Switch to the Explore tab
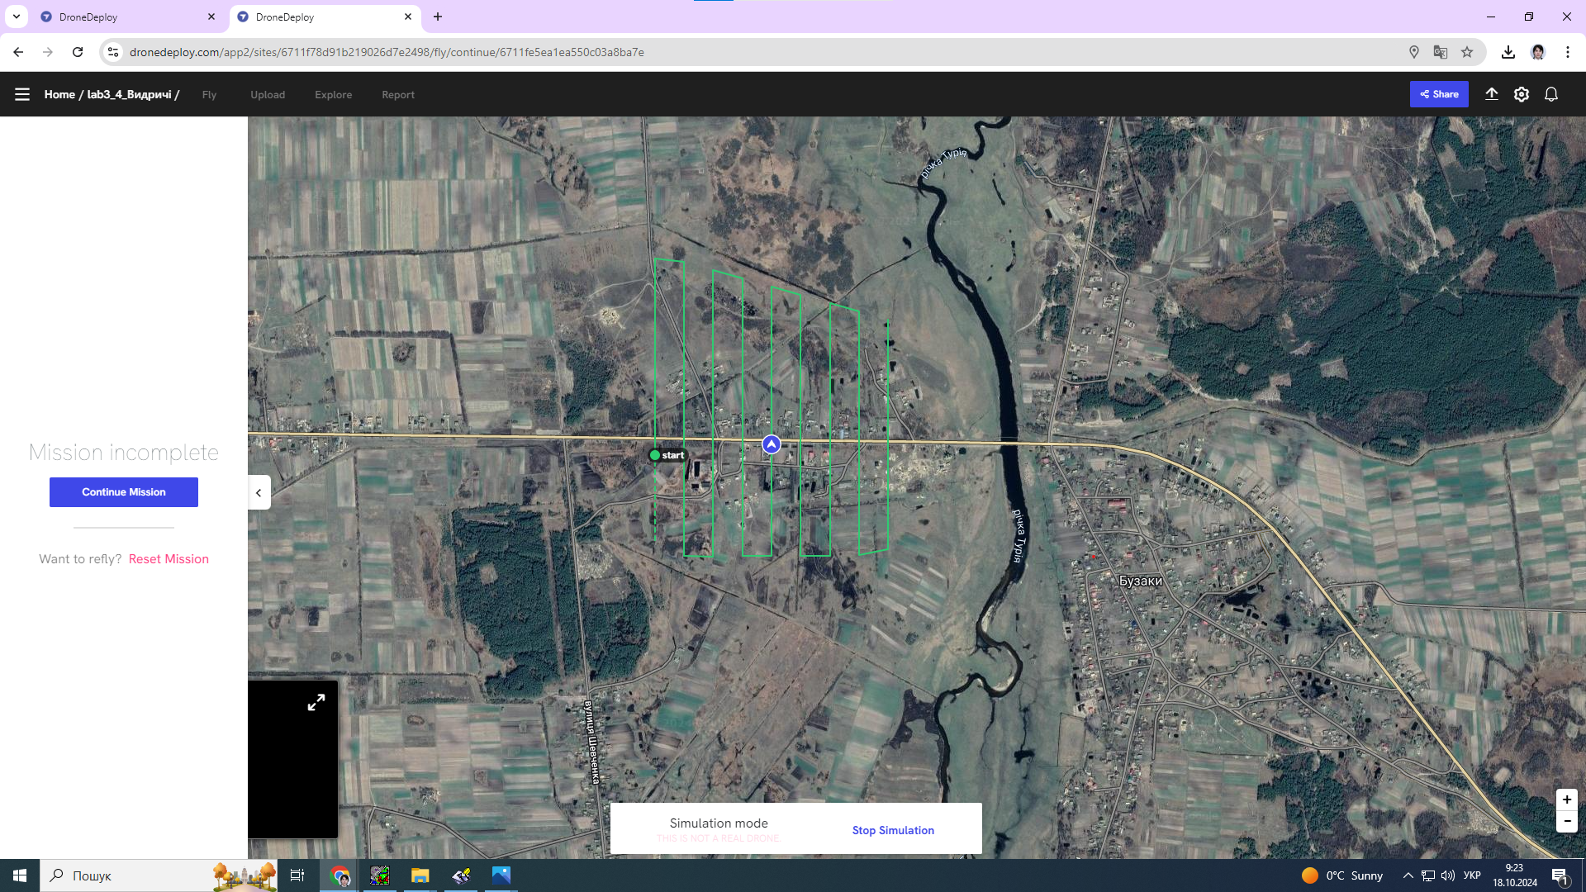The width and height of the screenshot is (1586, 892). point(333,95)
